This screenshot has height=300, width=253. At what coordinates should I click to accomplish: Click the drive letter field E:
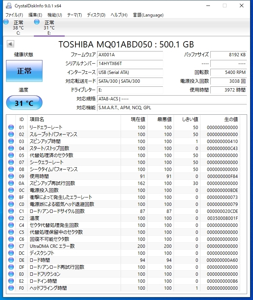point(130,90)
